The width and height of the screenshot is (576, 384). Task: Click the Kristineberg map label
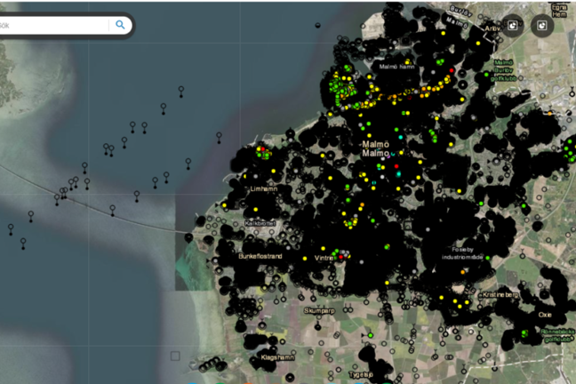click(x=500, y=295)
